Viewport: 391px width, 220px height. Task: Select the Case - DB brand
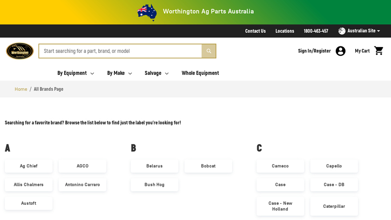coord(334,185)
